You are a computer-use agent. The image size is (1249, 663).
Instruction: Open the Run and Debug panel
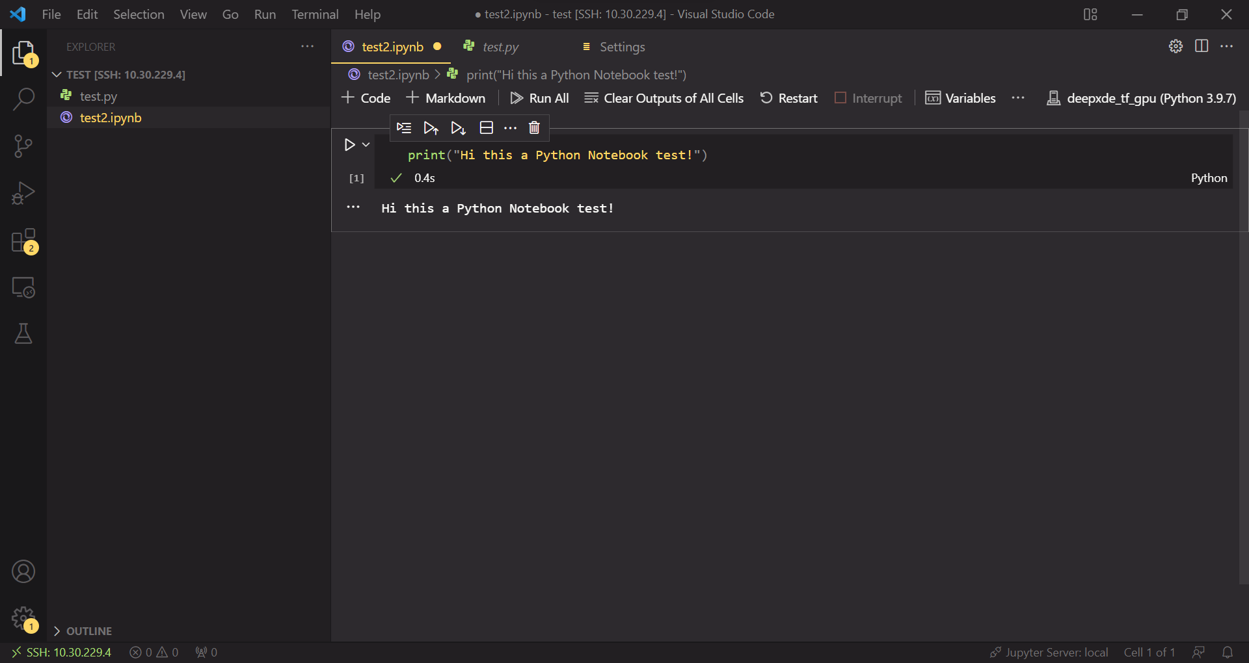pyautogui.click(x=23, y=192)
